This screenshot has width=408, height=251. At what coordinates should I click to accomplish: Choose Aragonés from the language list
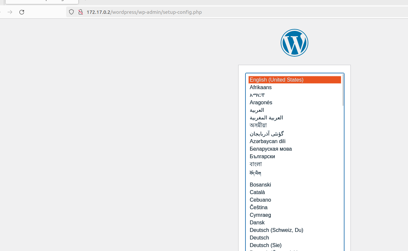294,103
